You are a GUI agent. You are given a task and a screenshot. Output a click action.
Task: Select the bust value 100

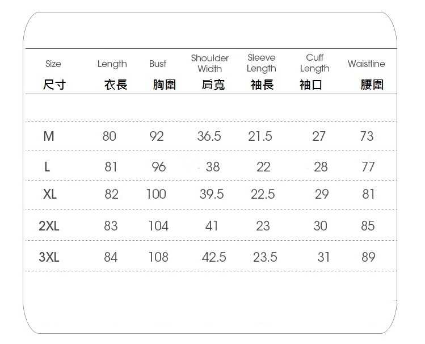point(156,194)
